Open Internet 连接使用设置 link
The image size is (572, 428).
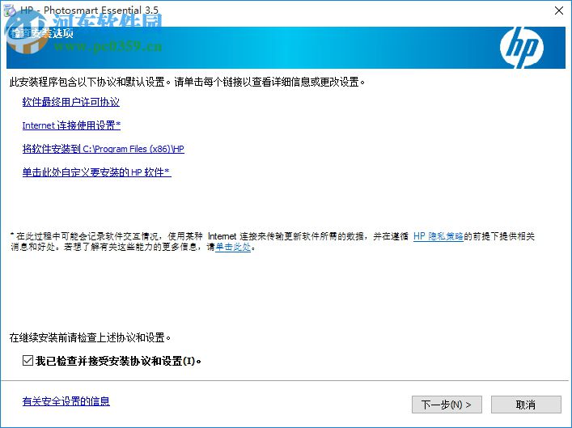point(71,125)
